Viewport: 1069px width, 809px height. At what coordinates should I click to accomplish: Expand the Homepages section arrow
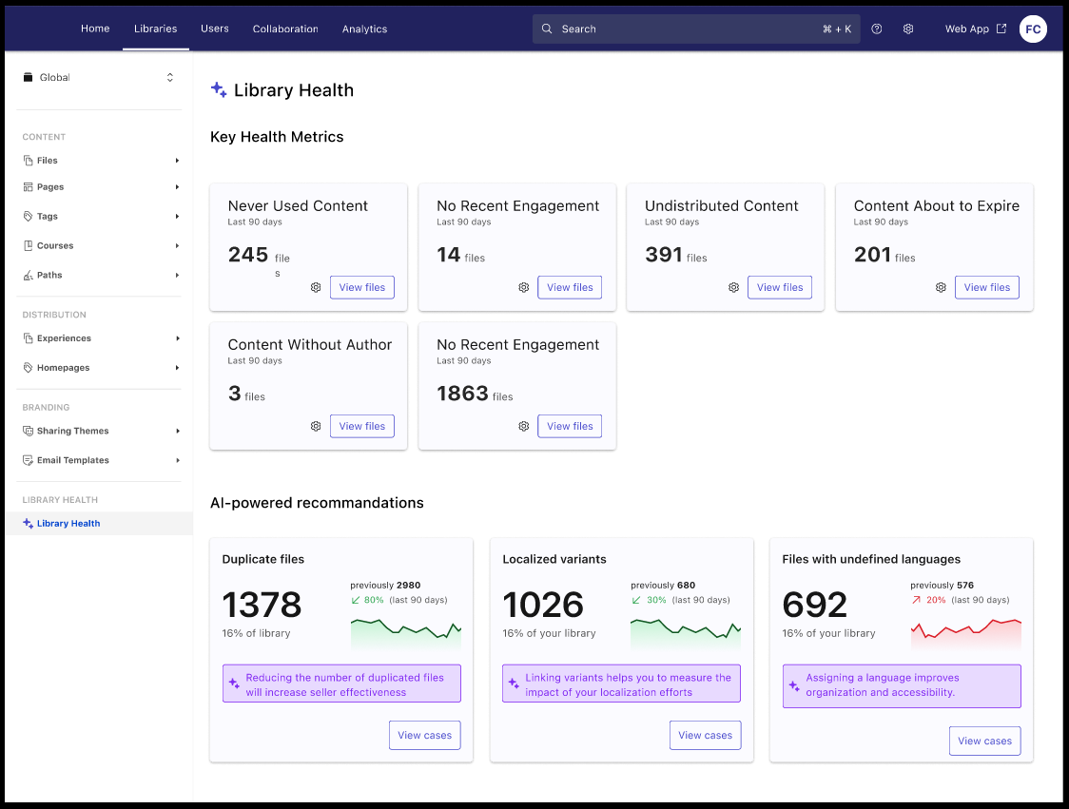point(177,367)
